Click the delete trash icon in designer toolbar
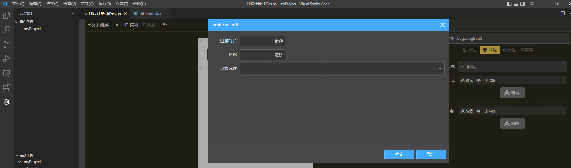The image size is (571, 168). point(117,25)
